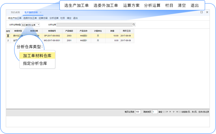
Task: Choose 加工单材料仓库 in the open list
Action: pos(37,55)
